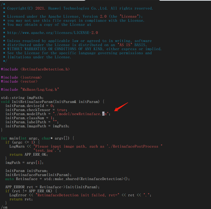Click the Copyright(C) 2021 Huawei line
Viewport: 211px width, 209px height.
(x=78, y=8)
